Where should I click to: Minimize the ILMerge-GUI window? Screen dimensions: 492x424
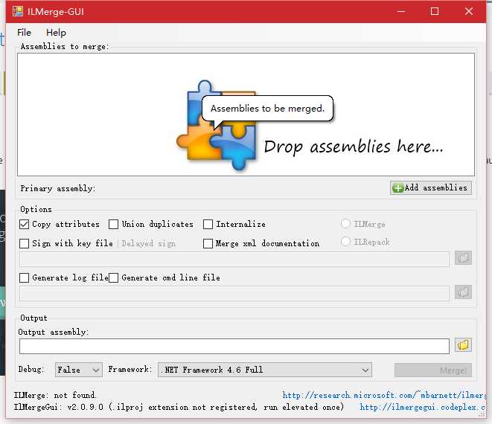pyautogui.click(x=400, y=12)
